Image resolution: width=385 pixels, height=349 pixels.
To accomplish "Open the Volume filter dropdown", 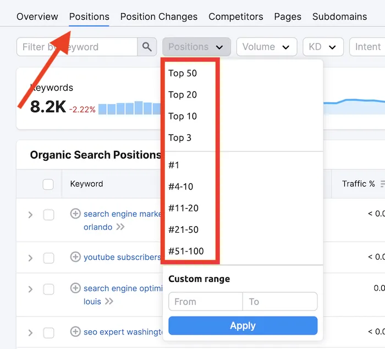I will point(266,47).
